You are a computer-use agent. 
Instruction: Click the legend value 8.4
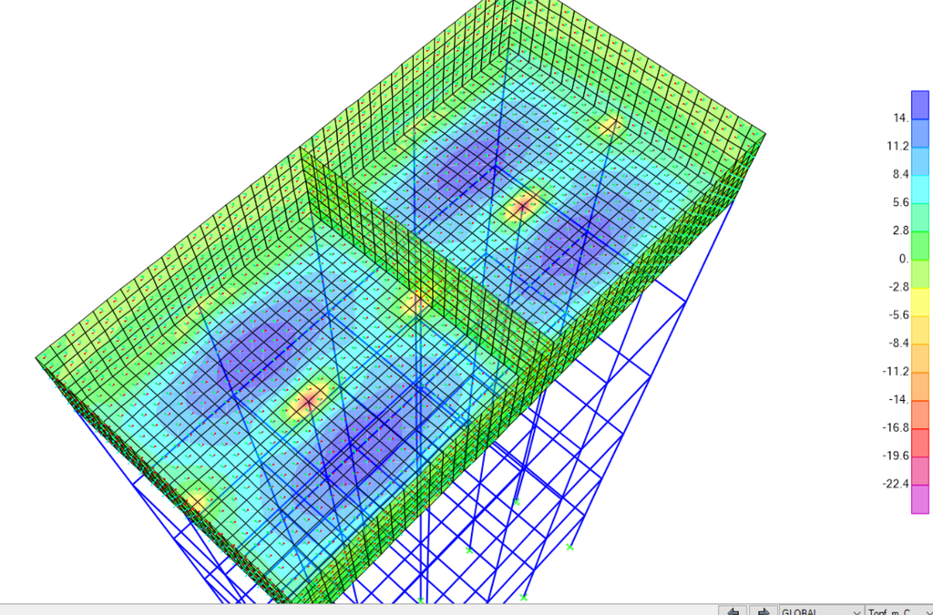coord(901,174)
